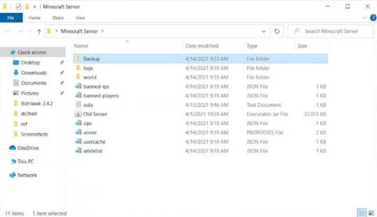Click the 4/13/2021 9:46 AM date cell
The height and width of the screenshot is (217, 377).
(x=206, y=105)
